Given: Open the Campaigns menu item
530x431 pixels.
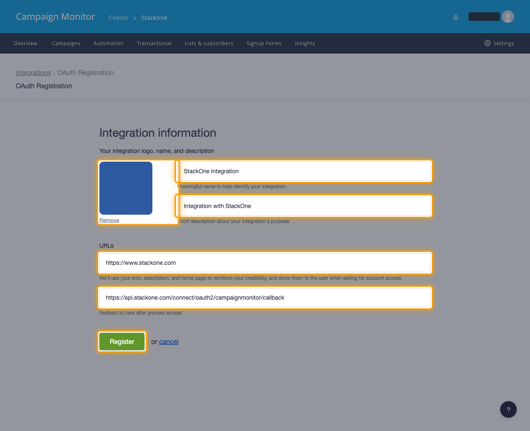Looking at the screenshot, I should 66,43.
